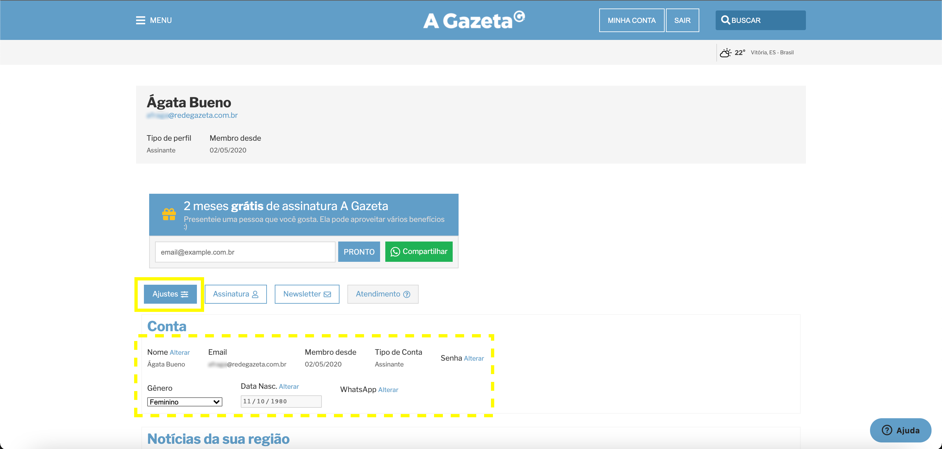Click the PRONTO button
942x449 pixels.
pyautogui.click(x=359, y=252)
